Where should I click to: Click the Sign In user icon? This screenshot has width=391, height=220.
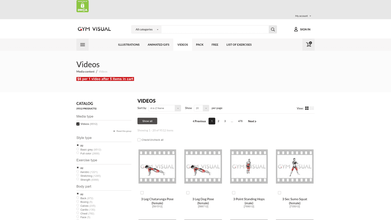[296, 29]
